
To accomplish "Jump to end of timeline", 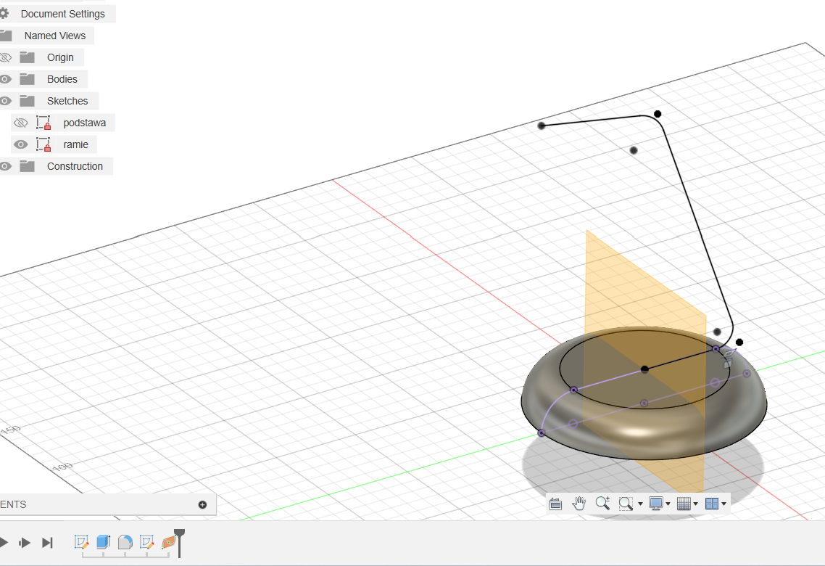I will click(x=47, y=542).
